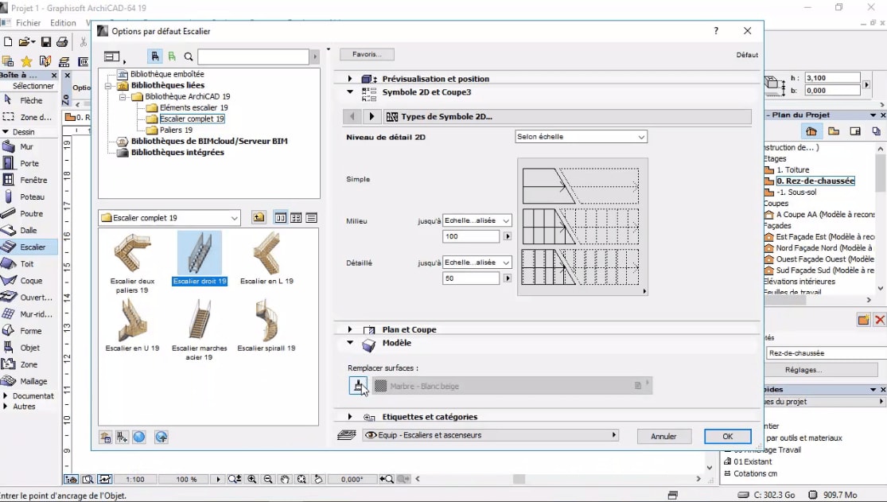Screen dimensions: 887x502
Task: Expand Prévisualisation et position section
Action: [x=349, y=79]
